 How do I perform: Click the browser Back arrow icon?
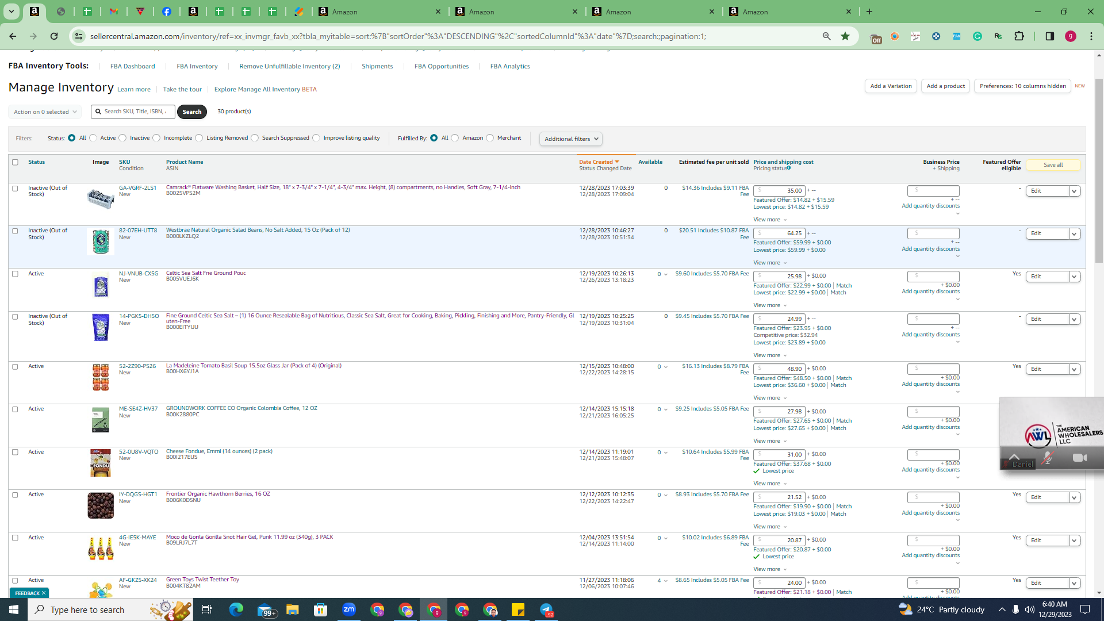[x=13, y=36]
